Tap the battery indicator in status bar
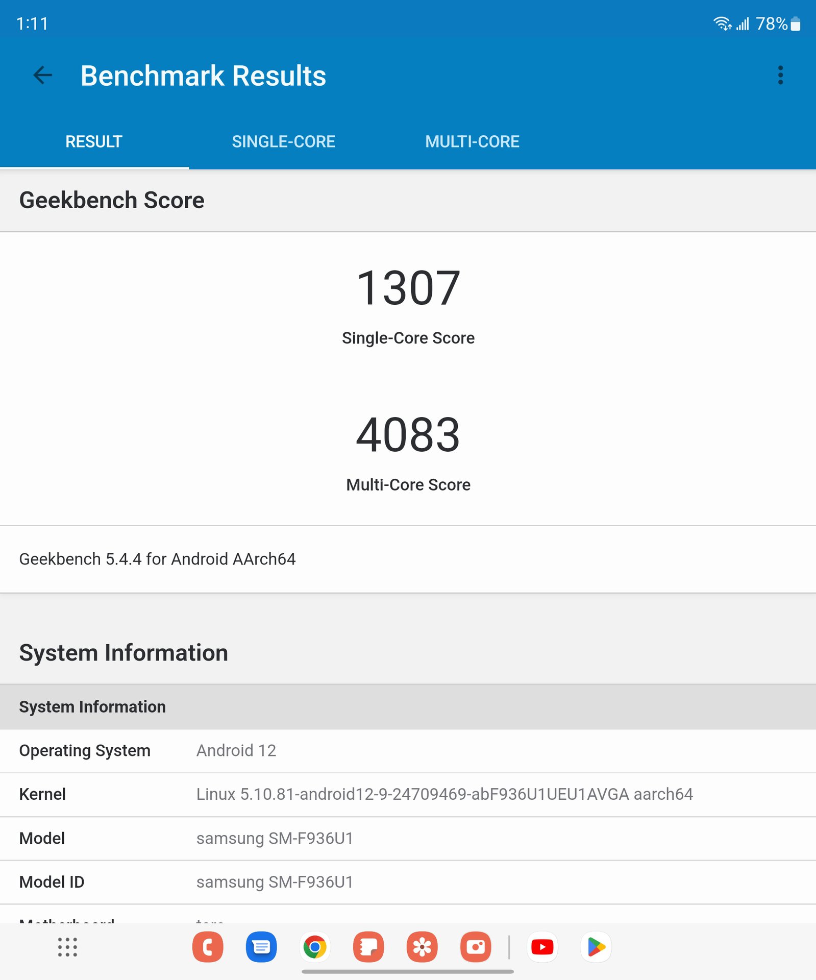The image size is (816, 980). (795, 24)
